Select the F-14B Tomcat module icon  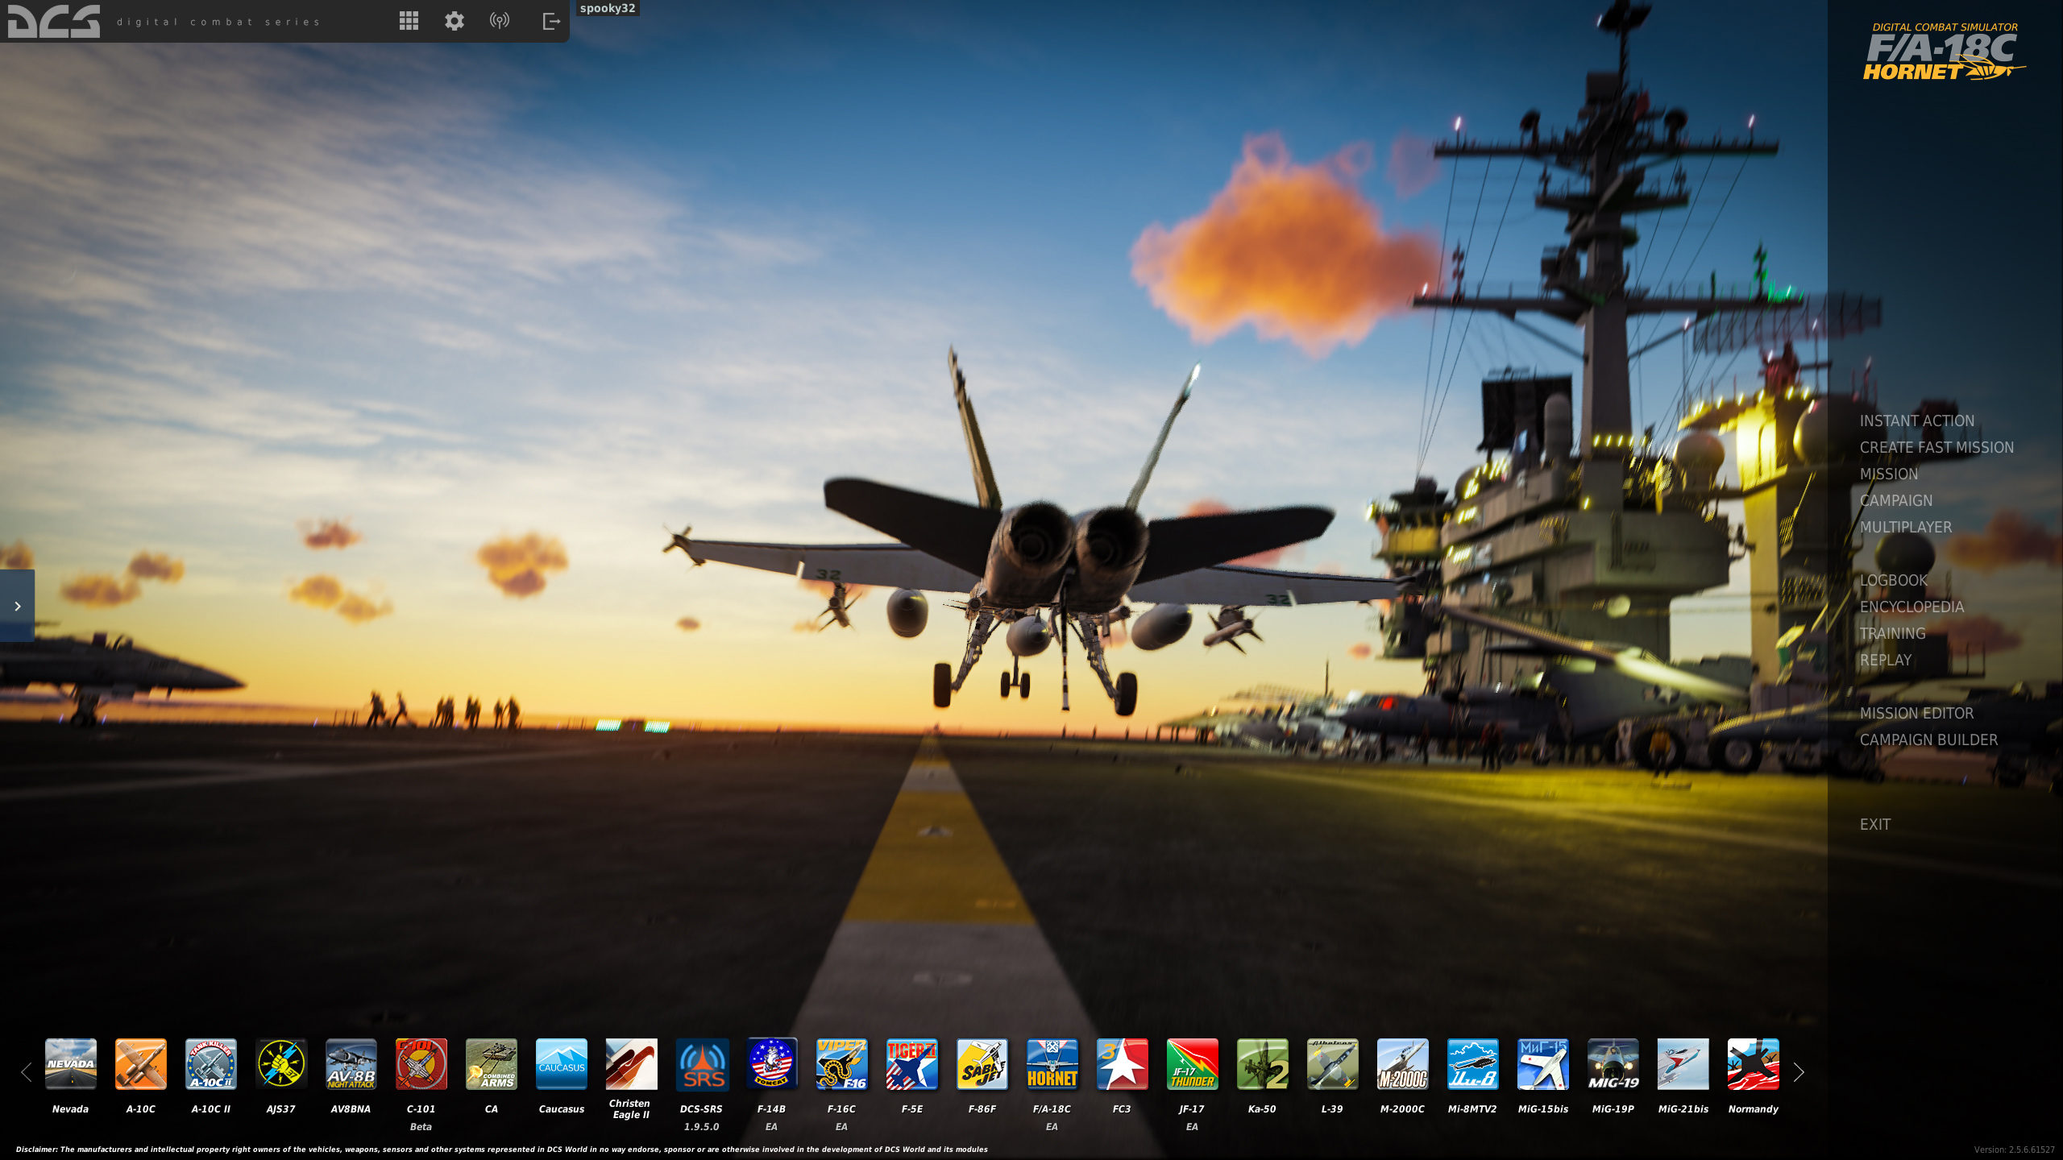771,1063
